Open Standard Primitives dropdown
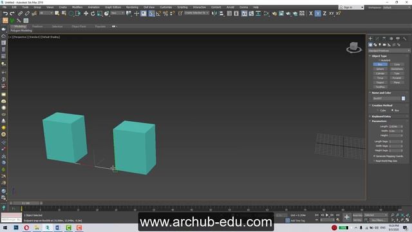The width and height of the screenshot is (412, 232). [389, 50]
